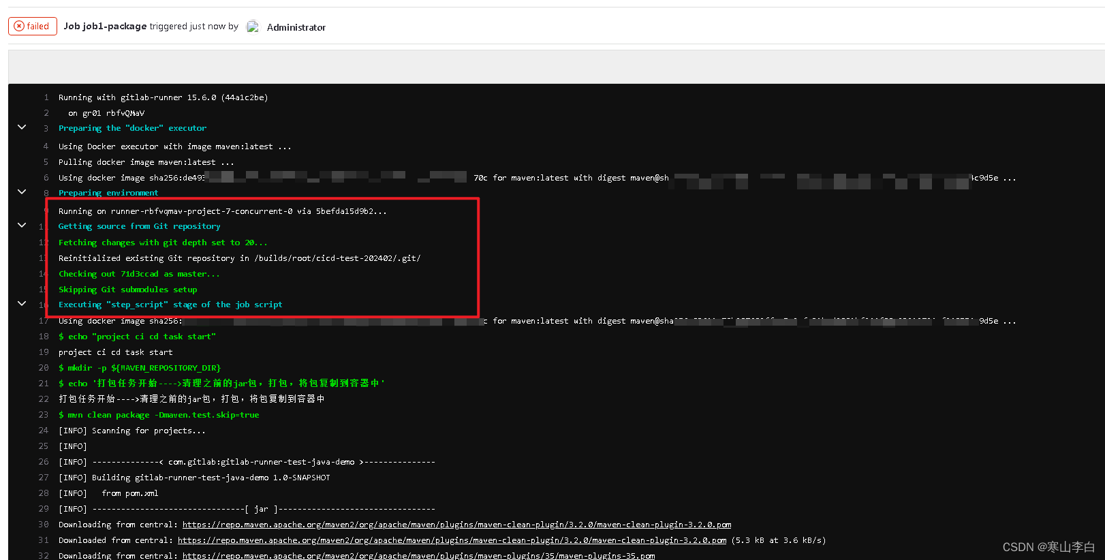Viewport: 1105px width, 560px height.
Task: Click on gr01 rbfvQMaV runner line
Action: point(106,113)
